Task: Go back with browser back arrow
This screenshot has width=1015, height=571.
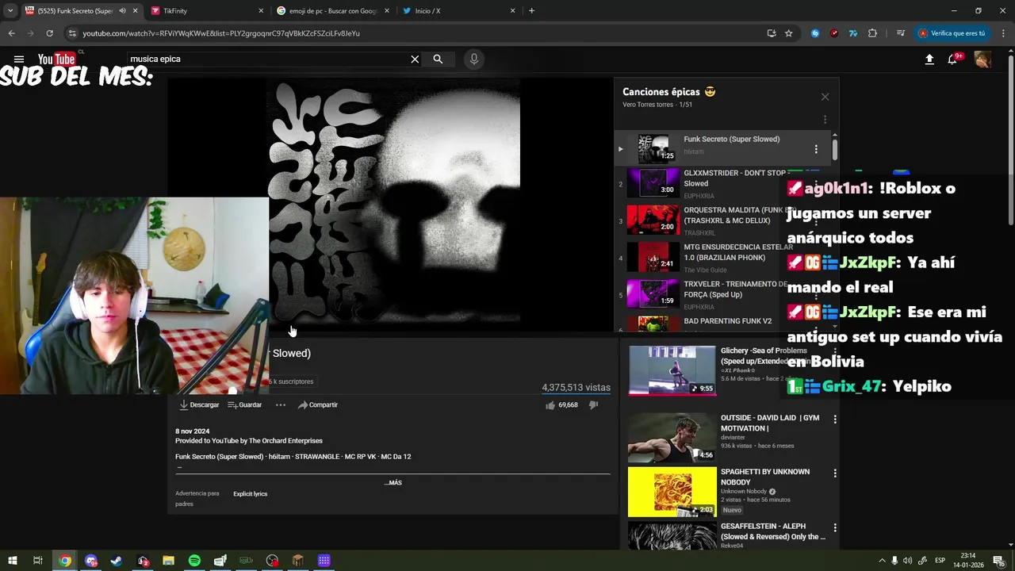Action: click(x=11, y=33)
